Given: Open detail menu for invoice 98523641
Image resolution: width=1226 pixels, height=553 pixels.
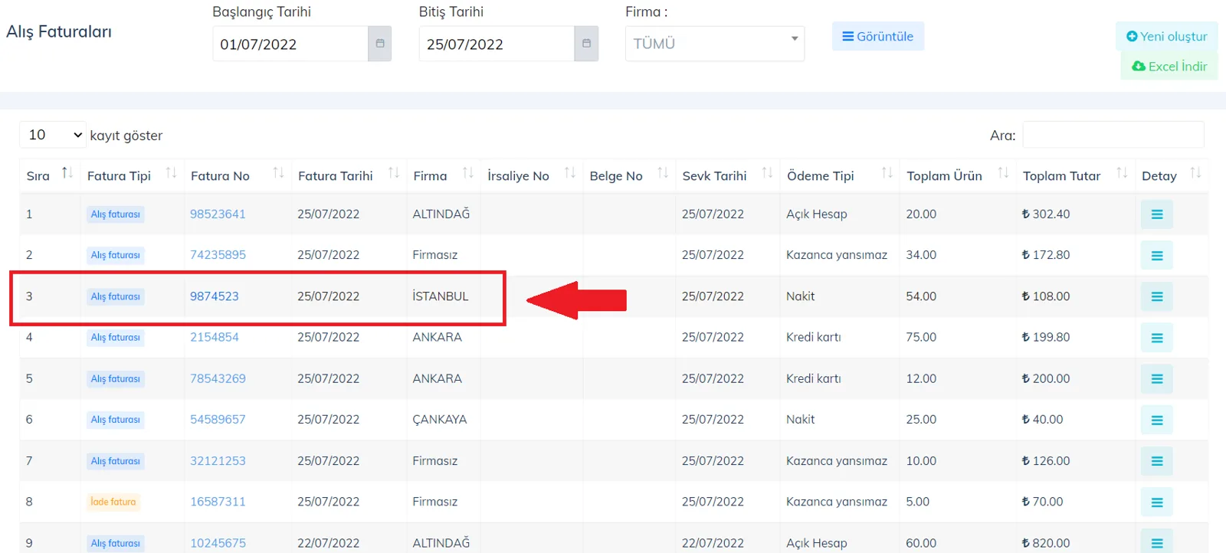Looking at the screenshot, I should [1157, 214].
